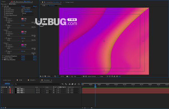Open the Fill Type Linear Gradient dropdown
This screenshot has width=169, height=109.
29,8
